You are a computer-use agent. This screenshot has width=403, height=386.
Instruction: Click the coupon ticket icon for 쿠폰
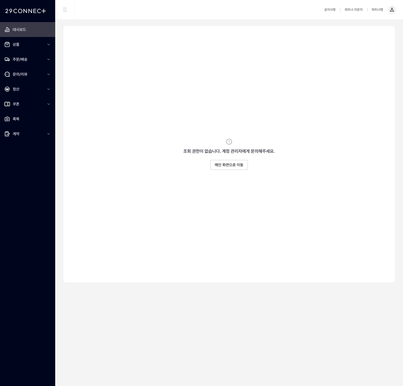pos(7,104)
